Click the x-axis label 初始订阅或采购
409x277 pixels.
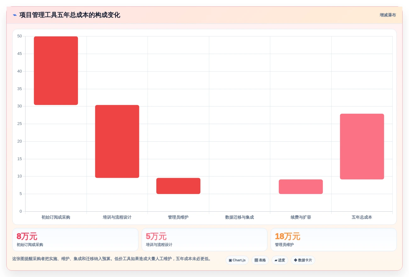56,217
